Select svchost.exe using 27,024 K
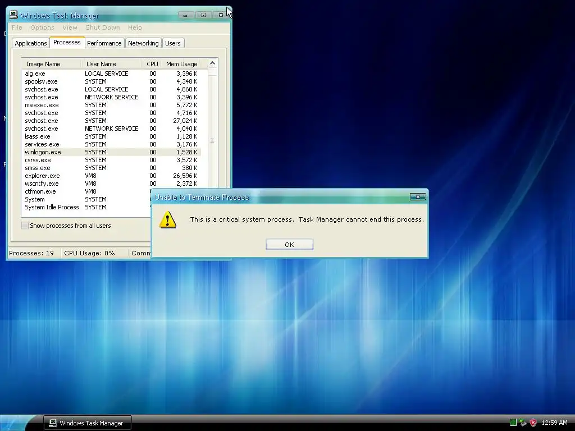Screen dimensions: 575x431 [x=112, y=121]
